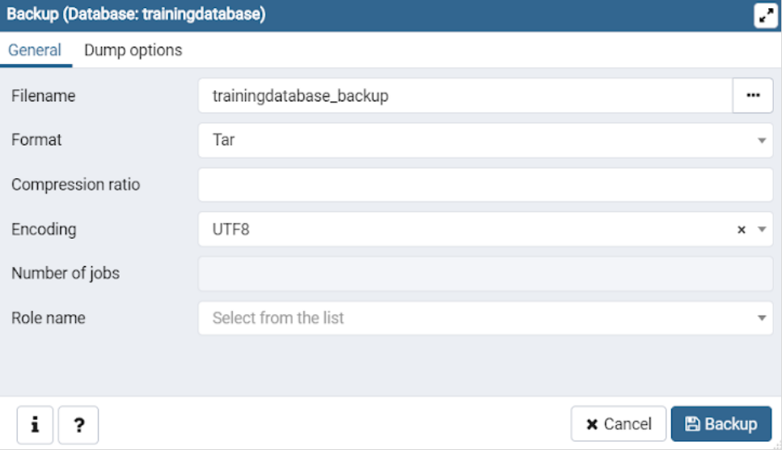Maximize the Backup dialog

click(x=765, y=15)
